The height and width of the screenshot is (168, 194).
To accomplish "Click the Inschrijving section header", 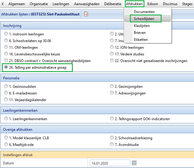I will click(97, 26).
